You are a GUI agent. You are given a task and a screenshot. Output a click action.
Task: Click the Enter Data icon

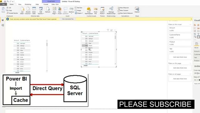tap(34, 10)
